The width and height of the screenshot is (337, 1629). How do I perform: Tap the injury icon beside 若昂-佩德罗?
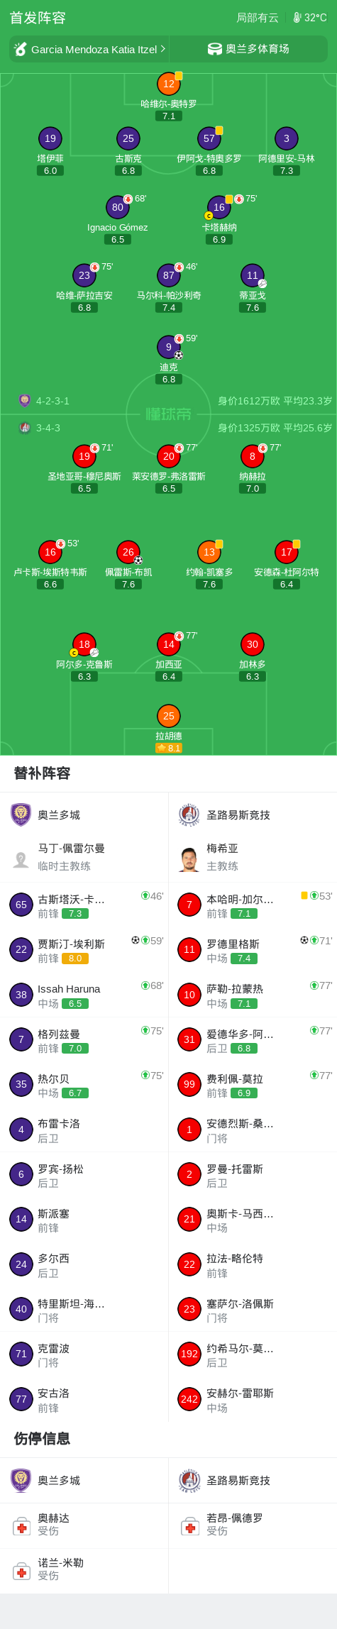click(190, 1526)
